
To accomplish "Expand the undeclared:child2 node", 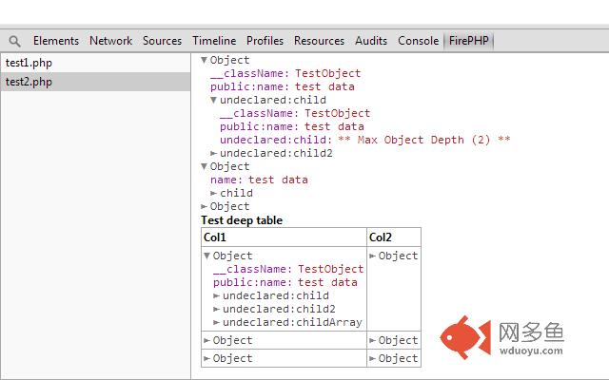I will tap(214, 153).
